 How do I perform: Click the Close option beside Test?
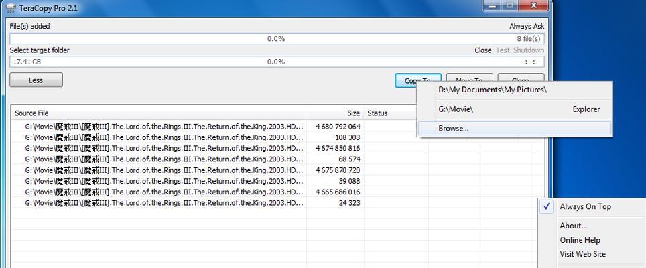pyautogui.click(x=483, y=50)
